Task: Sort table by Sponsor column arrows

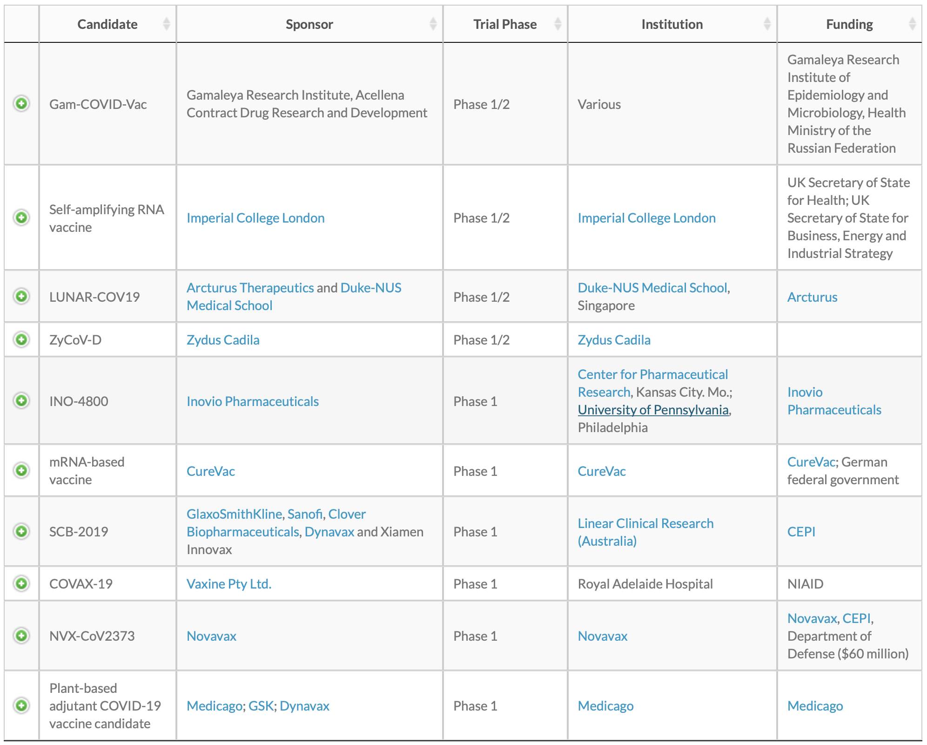Action: click(x=433, y=24)
